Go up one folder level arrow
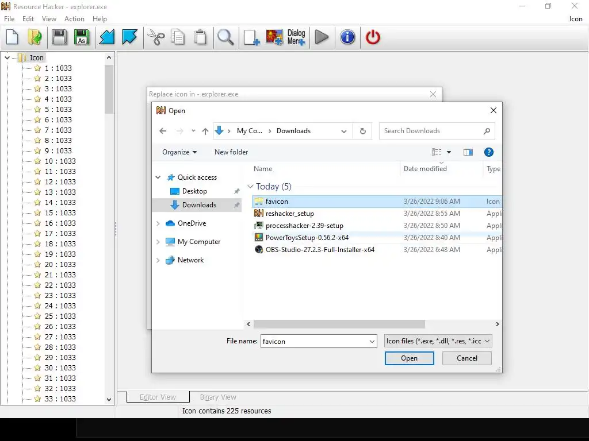 tap(205, 131)
